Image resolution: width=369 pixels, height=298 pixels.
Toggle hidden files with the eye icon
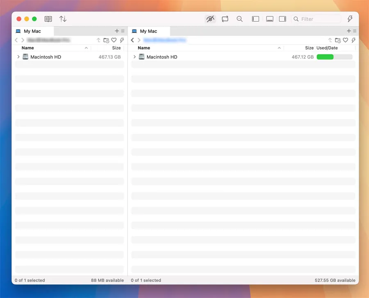click(x=210, y=19)
